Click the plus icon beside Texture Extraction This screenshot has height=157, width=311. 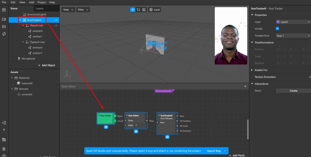(309, 77)
